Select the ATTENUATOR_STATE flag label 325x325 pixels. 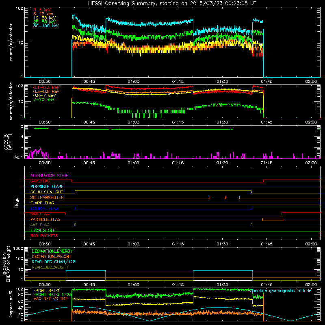click(x=49, y=175)
